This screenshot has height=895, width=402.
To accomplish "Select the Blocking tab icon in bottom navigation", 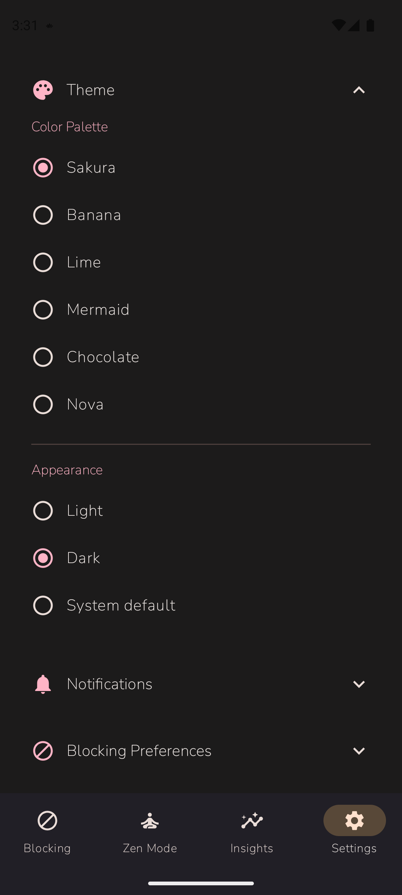I will pos(47,820).
